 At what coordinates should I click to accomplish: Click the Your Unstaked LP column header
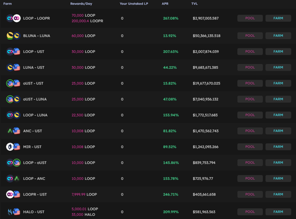(x=134, y=4)
